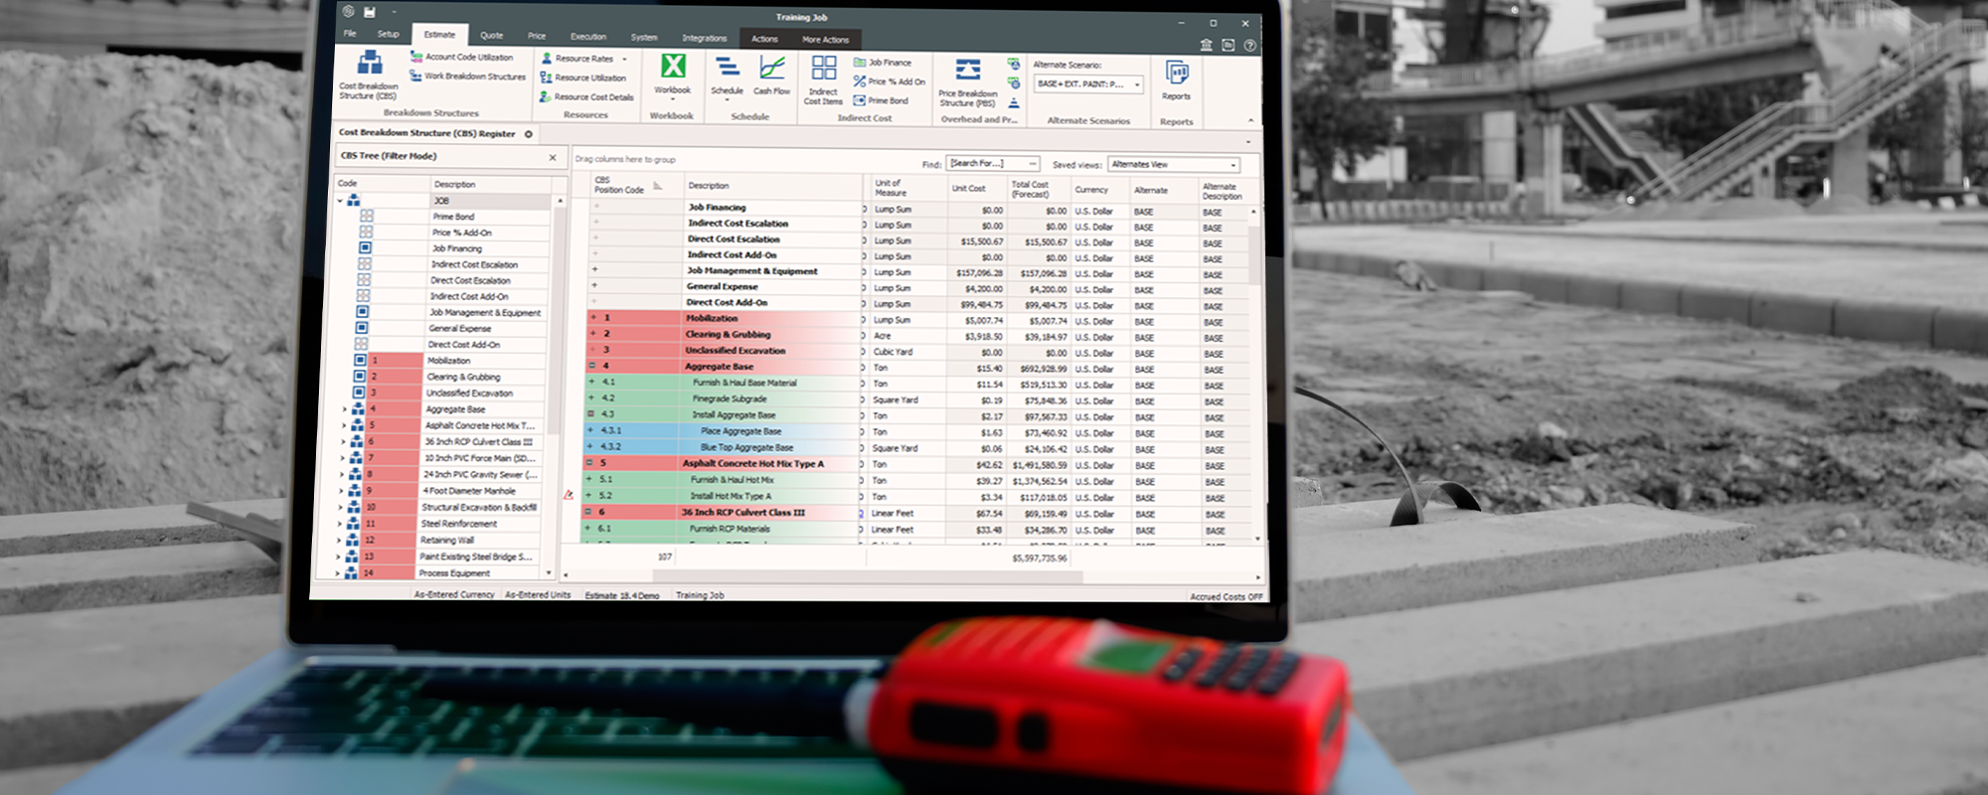Open the Cash Flow chart icon
1988x795 pixels.
point(771,69)
